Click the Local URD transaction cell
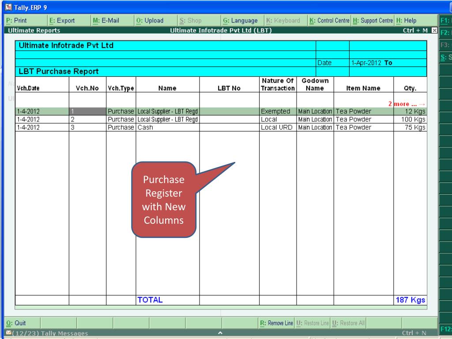The height and width of the screenshot is (339, 452). coord(278,128)
